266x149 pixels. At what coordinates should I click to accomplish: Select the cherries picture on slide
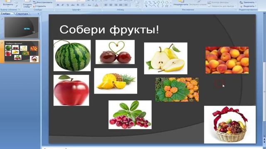pyautogui.click(x=115, y=52)
